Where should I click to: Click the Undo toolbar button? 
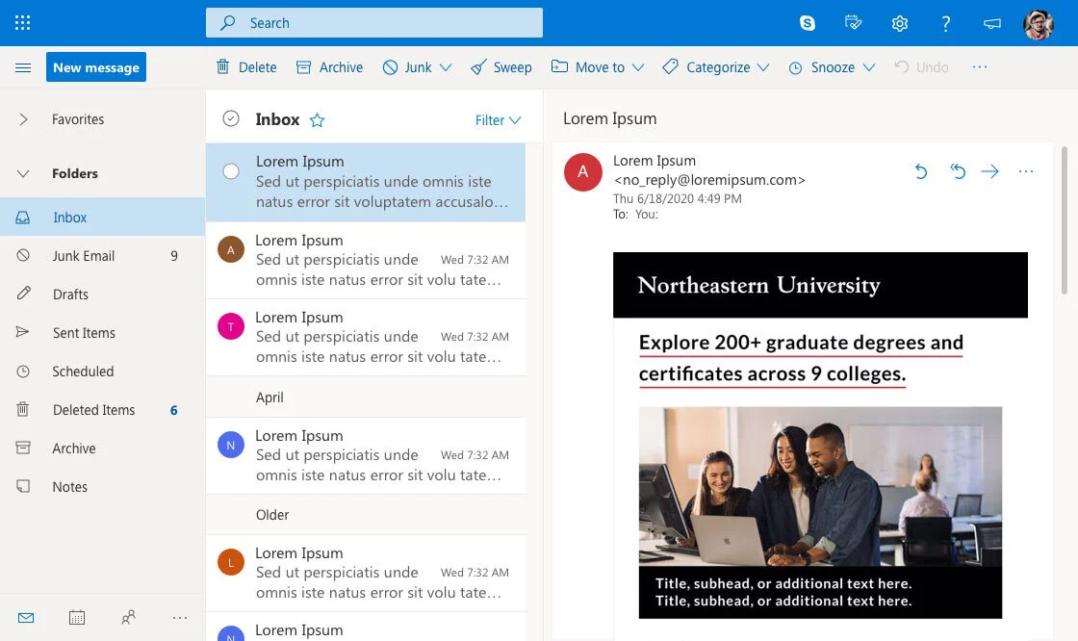click(921, 66)
